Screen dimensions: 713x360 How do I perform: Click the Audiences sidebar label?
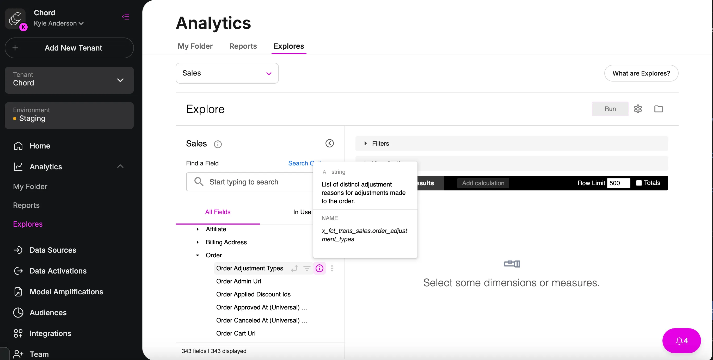pos(48,312)
